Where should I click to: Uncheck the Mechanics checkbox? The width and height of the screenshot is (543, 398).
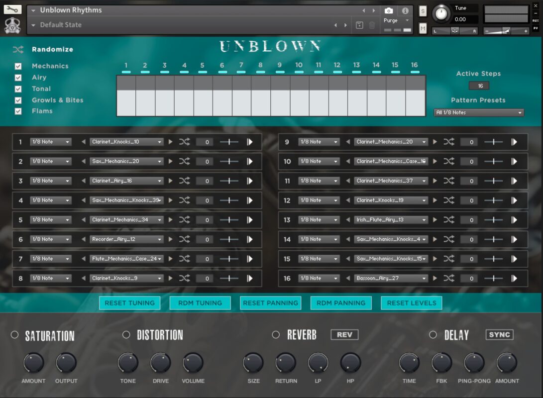[x=18, y=66]
